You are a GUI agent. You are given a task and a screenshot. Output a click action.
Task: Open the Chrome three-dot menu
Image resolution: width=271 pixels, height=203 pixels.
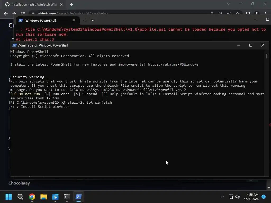(x=265, y=13)
